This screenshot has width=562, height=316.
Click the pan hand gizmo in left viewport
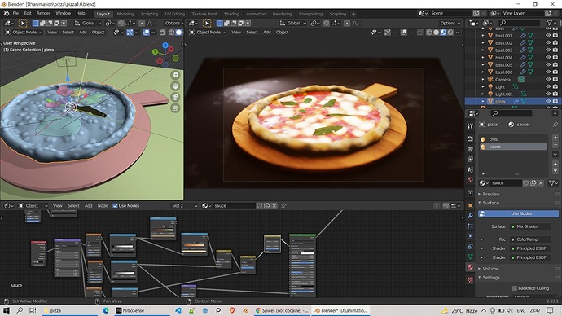175,86
